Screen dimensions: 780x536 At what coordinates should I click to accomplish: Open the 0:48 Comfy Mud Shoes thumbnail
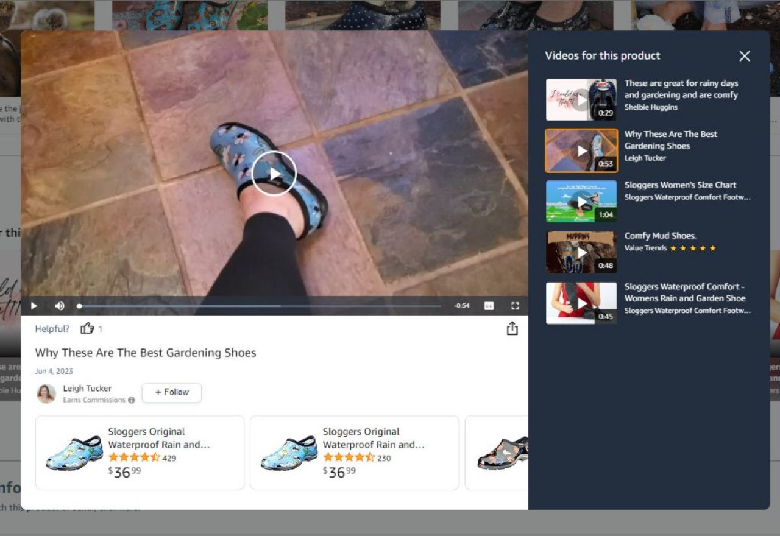click(581, 252)
